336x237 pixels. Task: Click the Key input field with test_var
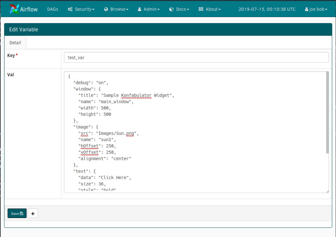196,57
